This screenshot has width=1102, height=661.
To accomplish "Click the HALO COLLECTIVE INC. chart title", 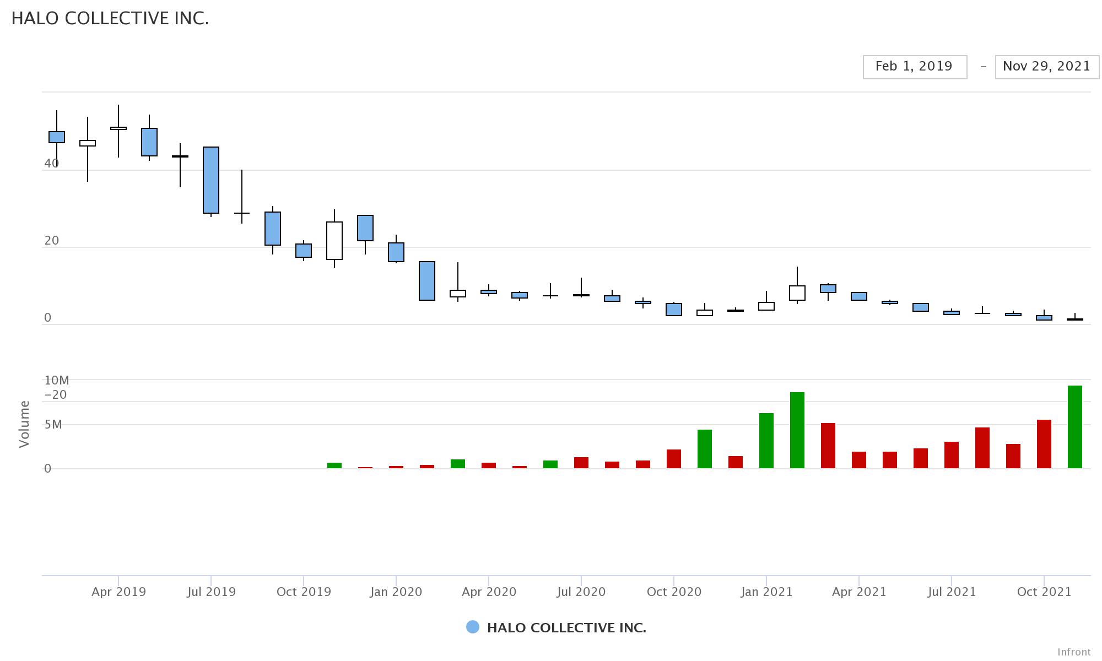I will [110, 19].
